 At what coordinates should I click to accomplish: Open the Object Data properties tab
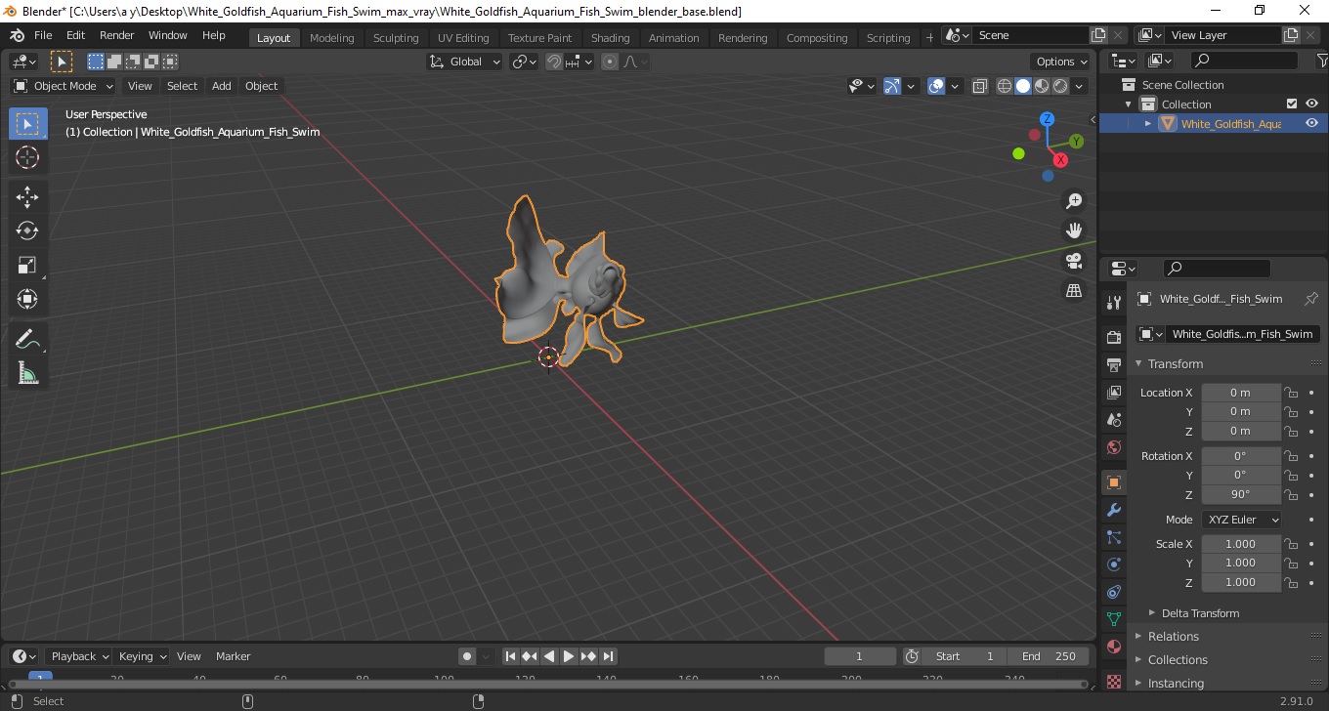tap(1114, 619)
